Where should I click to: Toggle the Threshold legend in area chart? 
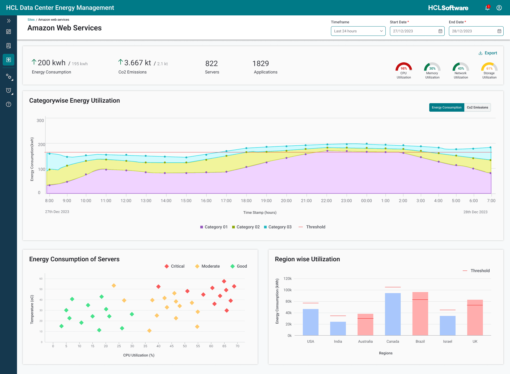point(312,227)
